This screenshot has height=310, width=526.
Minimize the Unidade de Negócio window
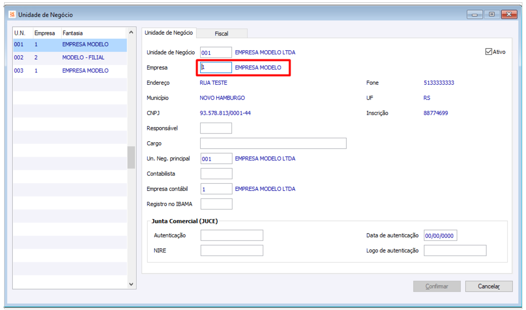(x=475, y=15)
